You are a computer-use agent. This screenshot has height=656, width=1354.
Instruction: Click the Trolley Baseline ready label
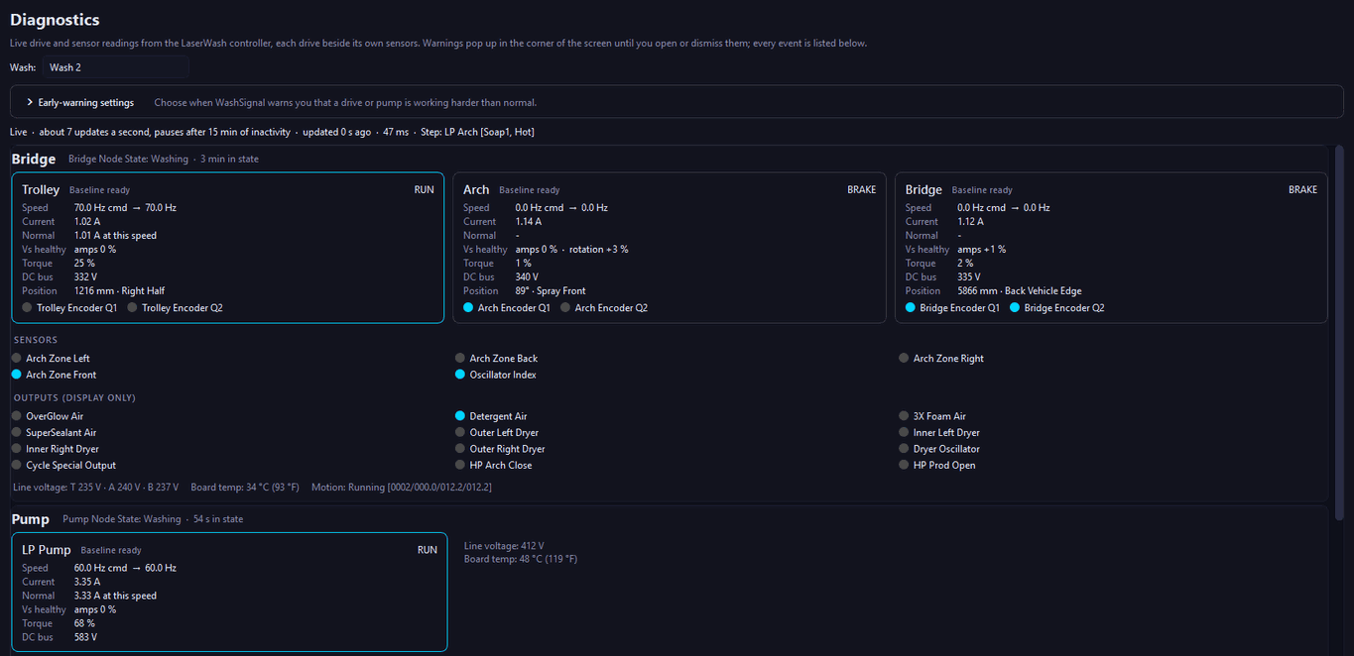tap(99, 190)
